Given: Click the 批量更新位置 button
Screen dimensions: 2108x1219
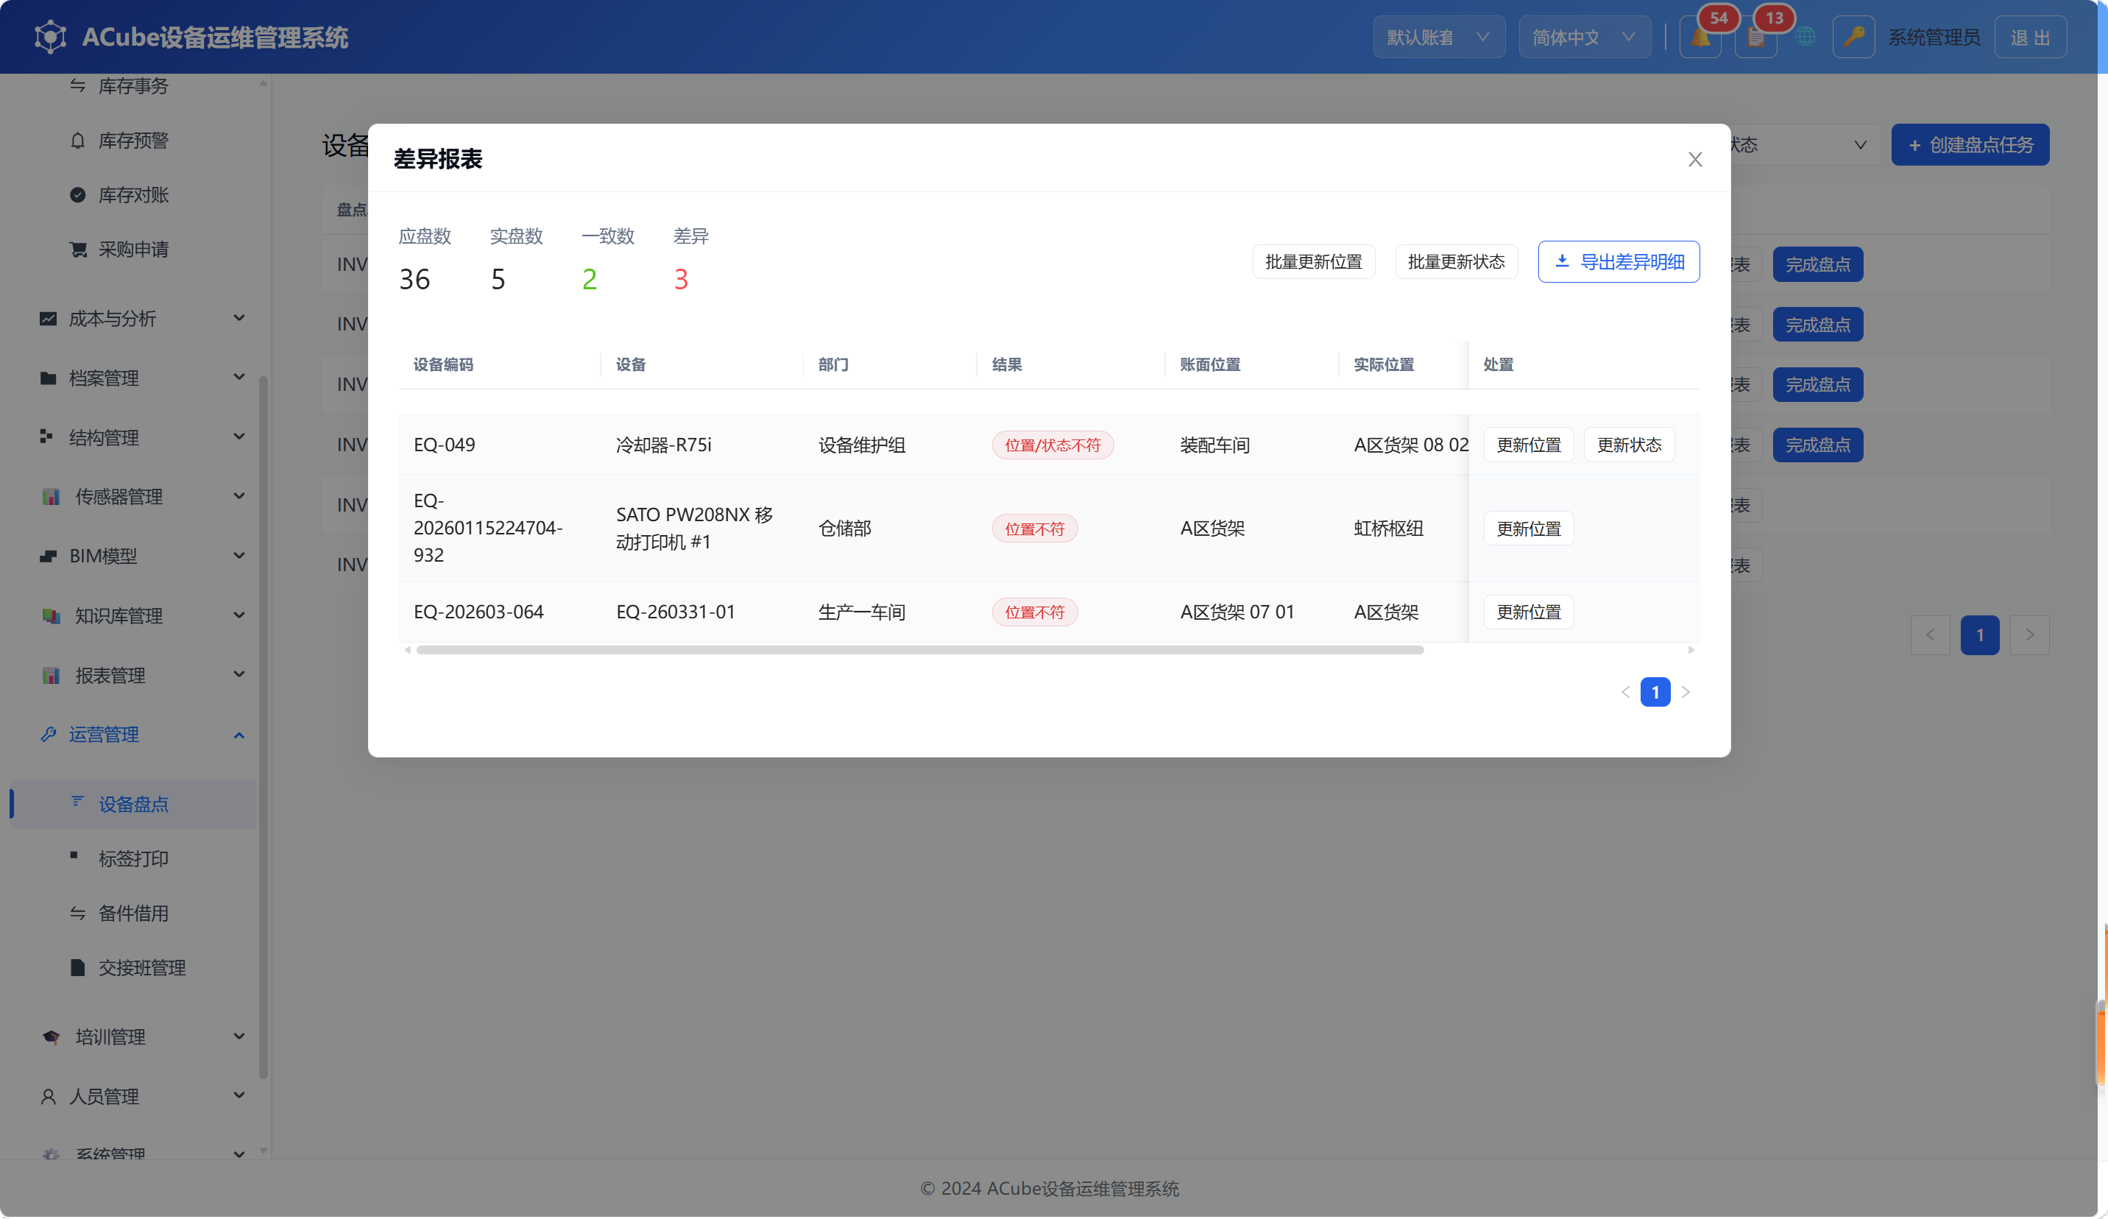Looking at the screenshot, I should click(x=1313, y=262).
